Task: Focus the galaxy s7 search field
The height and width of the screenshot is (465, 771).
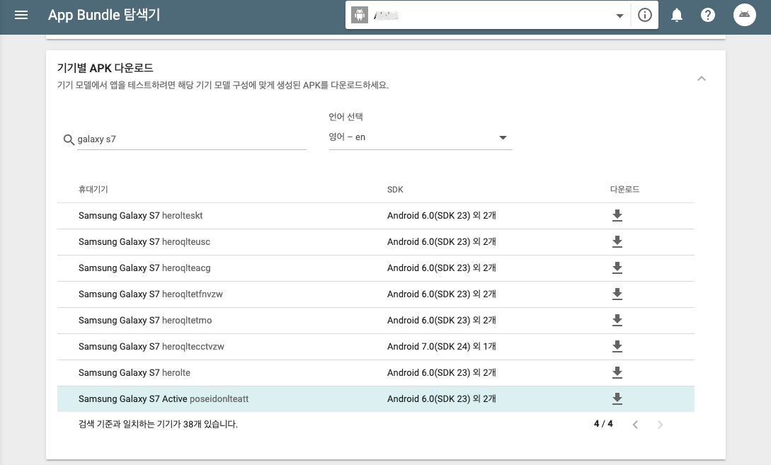Action: 192,139
